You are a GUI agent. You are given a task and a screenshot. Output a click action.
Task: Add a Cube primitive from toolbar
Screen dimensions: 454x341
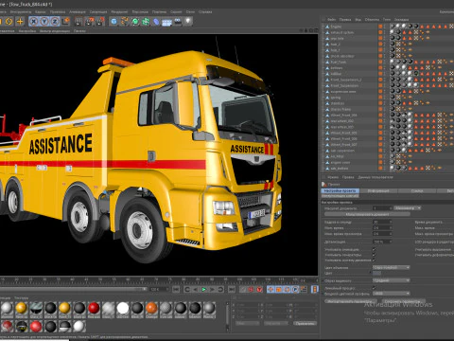point(114,21)
